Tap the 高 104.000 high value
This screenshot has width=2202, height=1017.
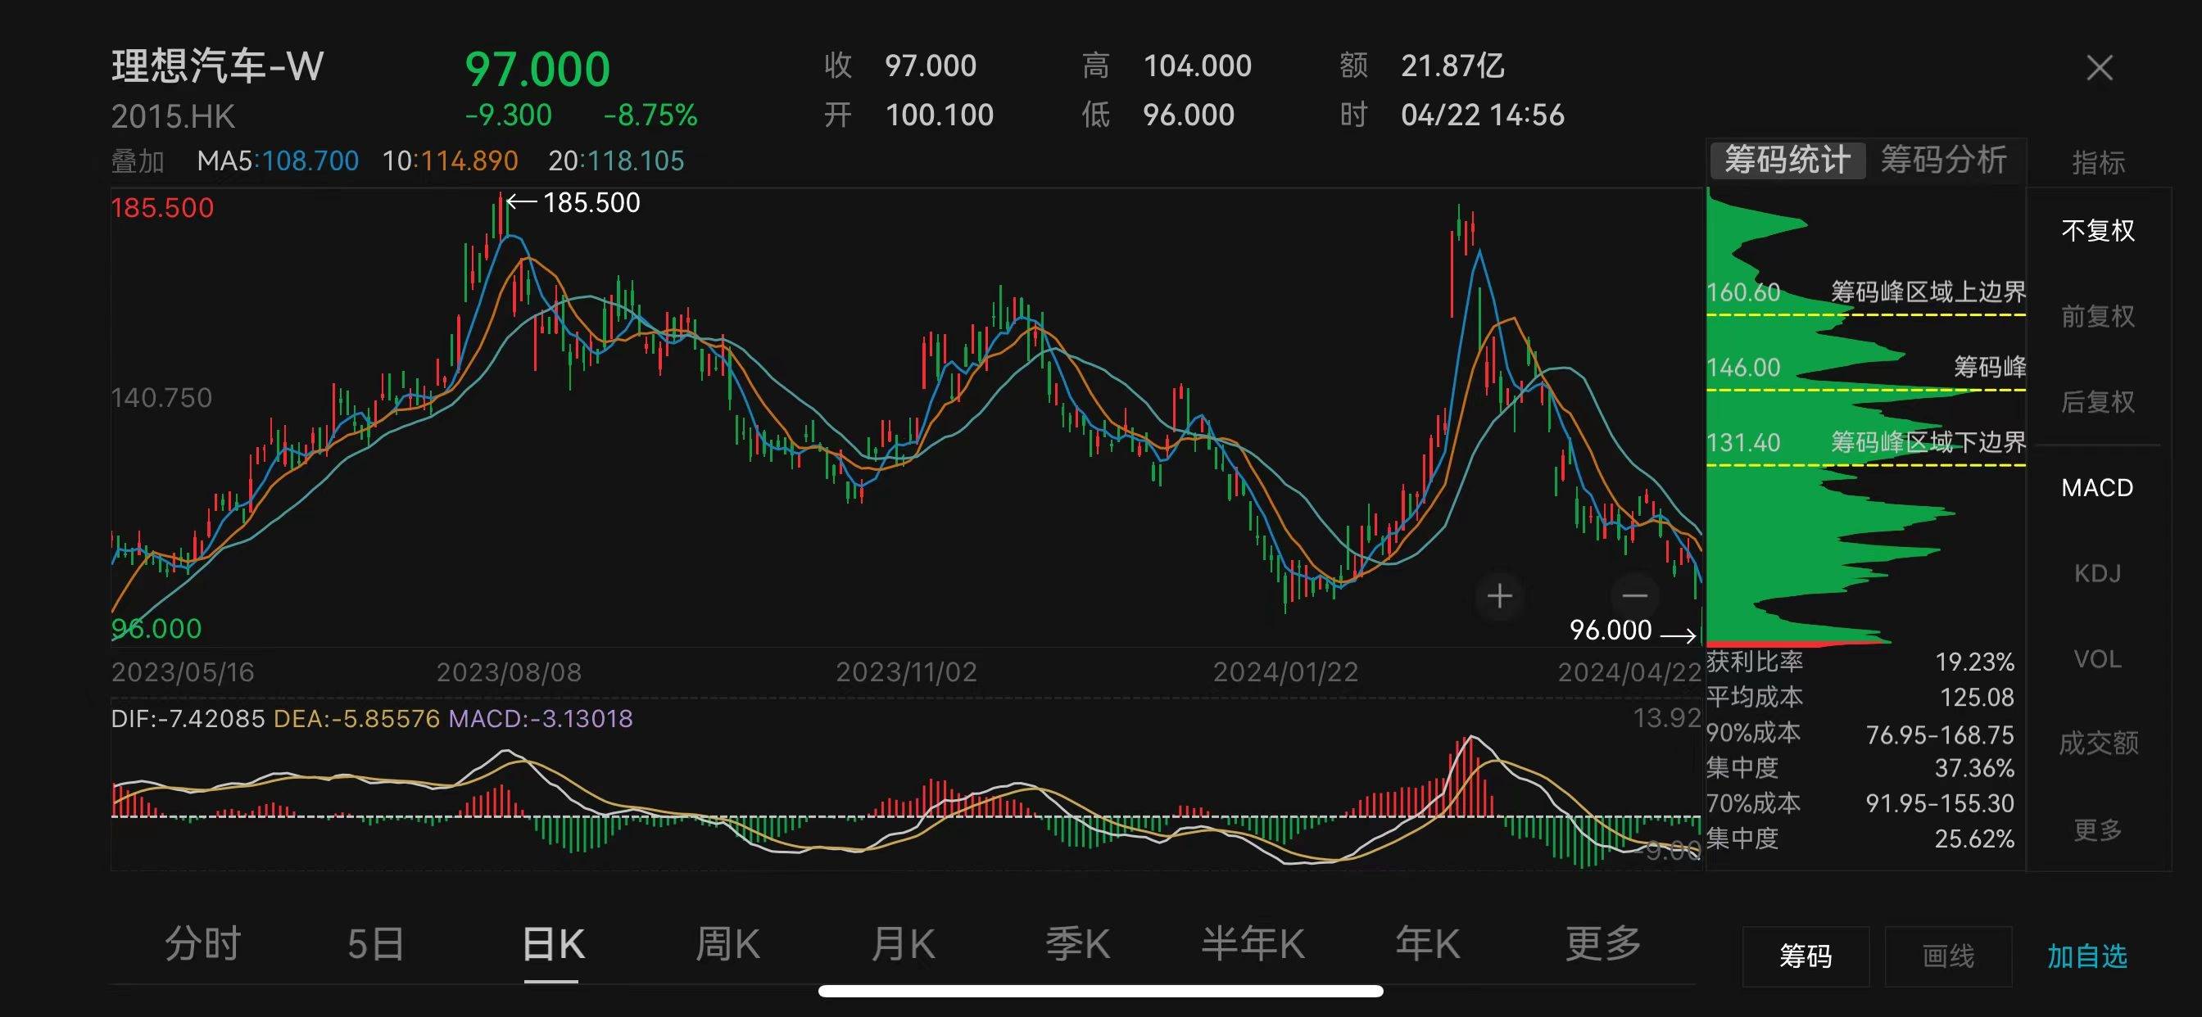point(1167,66)
